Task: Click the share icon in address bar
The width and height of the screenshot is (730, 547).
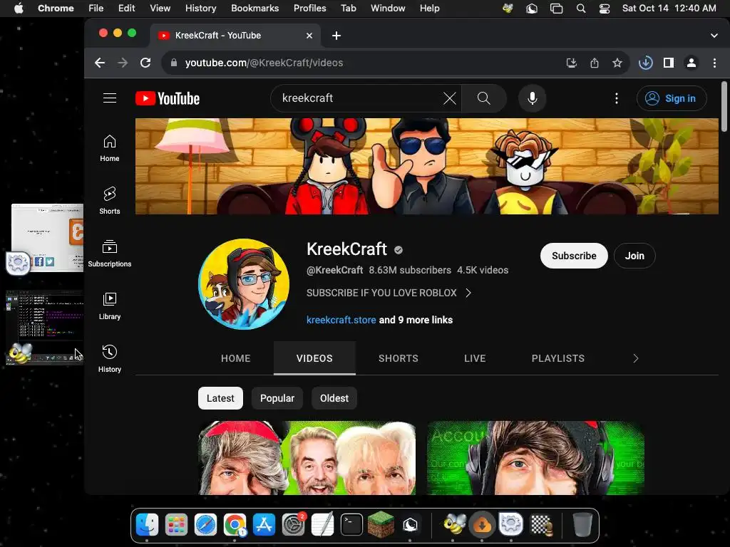Action: [x=595, y=63]
